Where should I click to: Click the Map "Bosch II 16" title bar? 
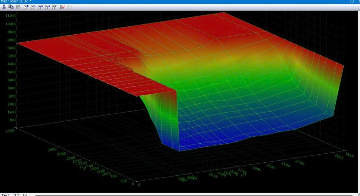coord(141,2)
